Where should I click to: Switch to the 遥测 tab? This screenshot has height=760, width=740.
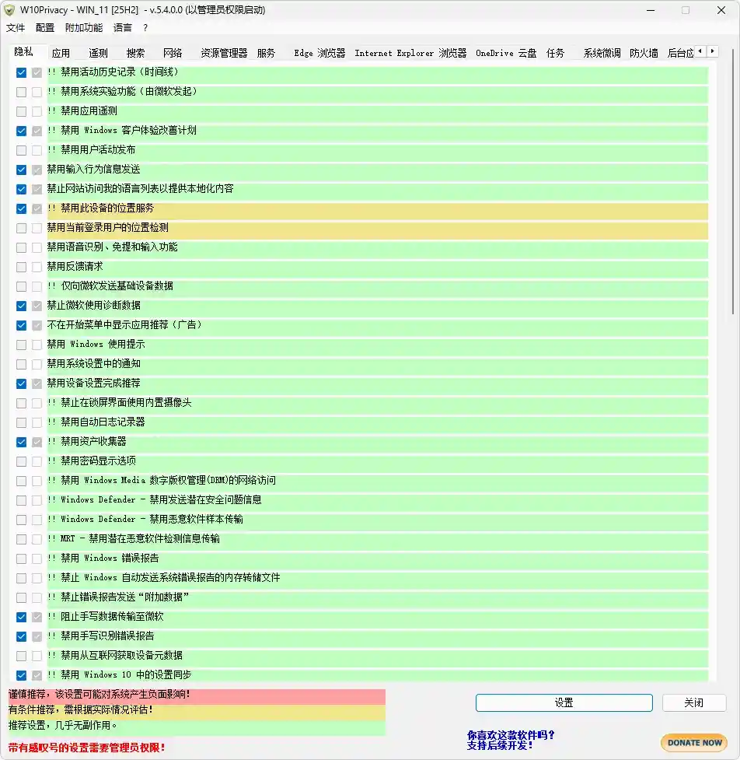[x=98, y=53]
